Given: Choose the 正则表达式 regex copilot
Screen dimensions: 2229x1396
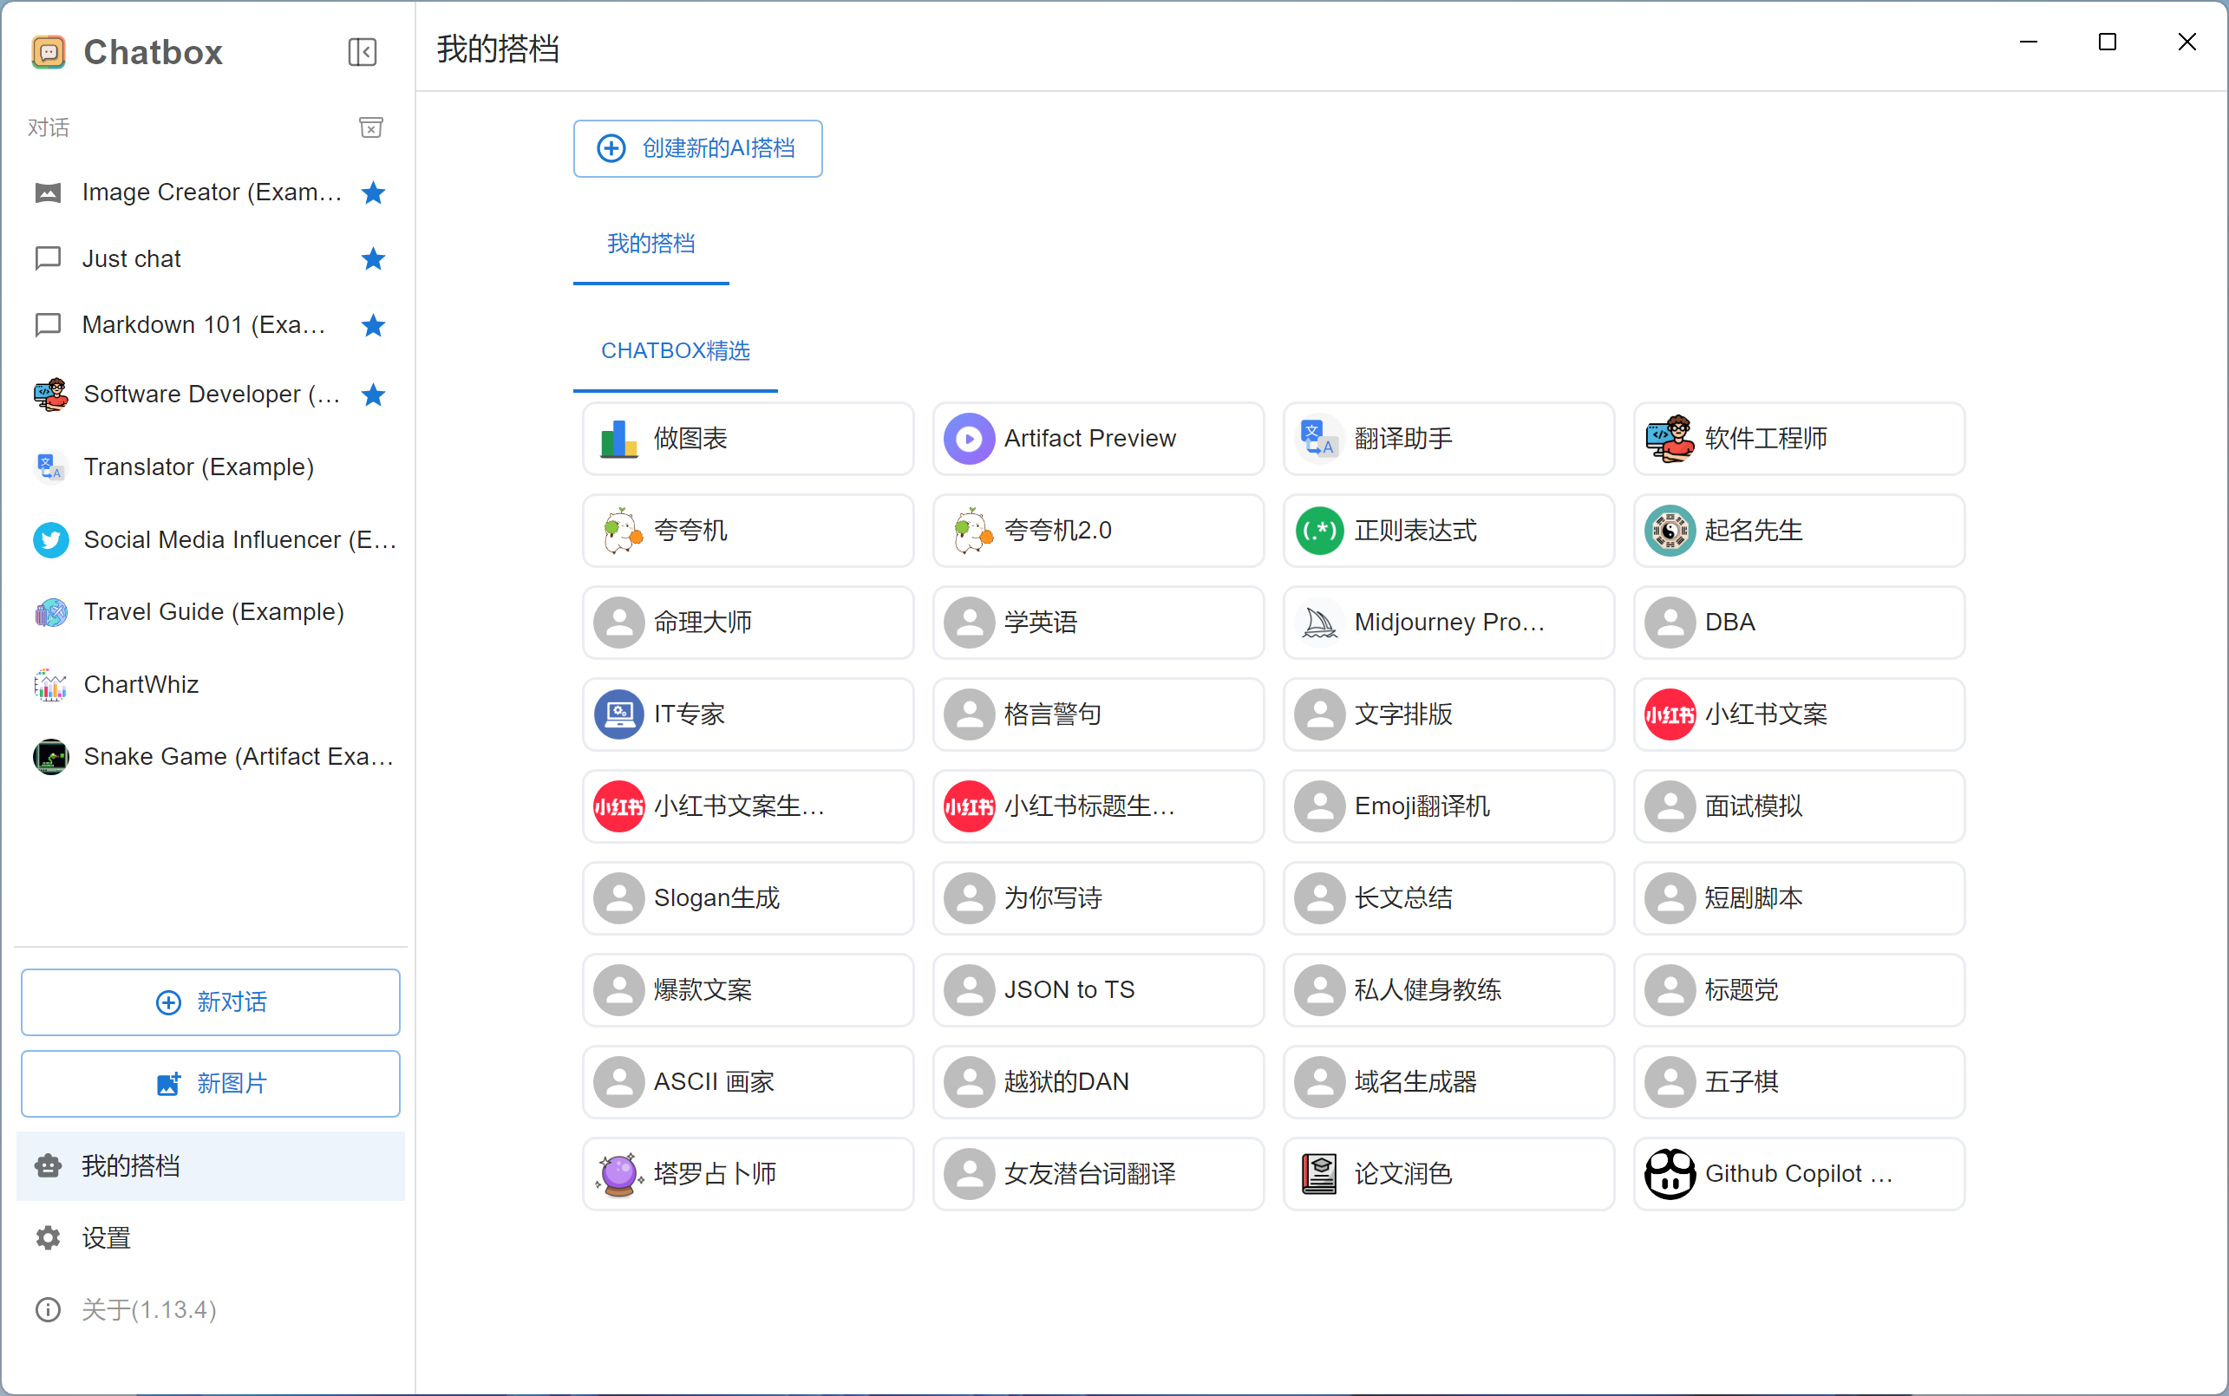Looking at the screenshot, I should pos(1448,531).
